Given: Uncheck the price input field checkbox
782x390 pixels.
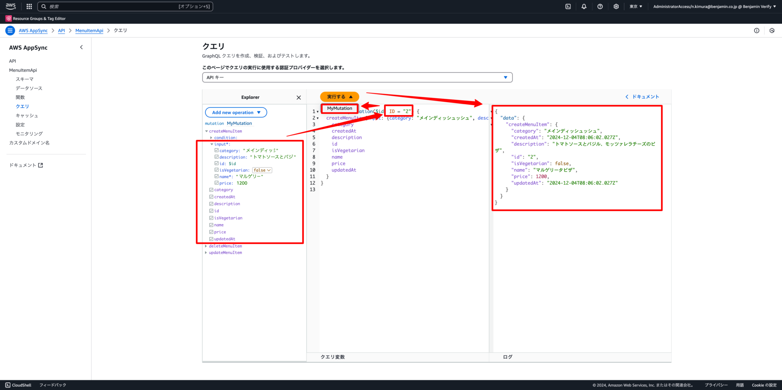Looking at the screenshot, I should click(217, 183).
